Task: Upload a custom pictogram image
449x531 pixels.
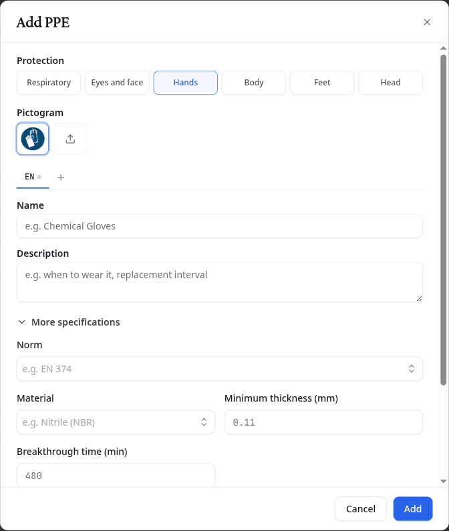Action: 70,139
